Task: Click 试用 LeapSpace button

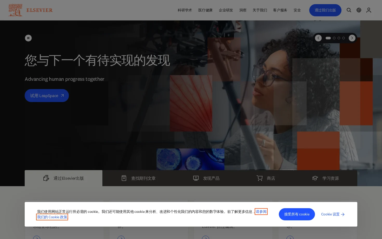Action: pos(47,96)
